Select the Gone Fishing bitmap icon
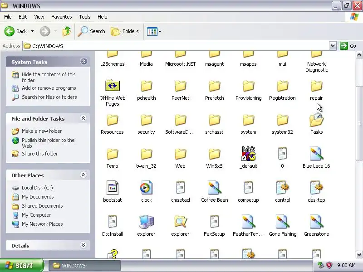 [x=282, y=222]
